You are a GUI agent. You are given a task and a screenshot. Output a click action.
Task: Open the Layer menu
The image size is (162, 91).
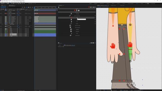[x=10, y=2]
